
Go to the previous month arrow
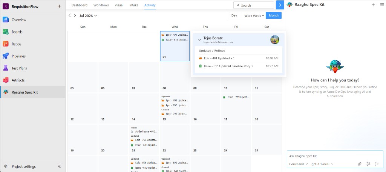70,15
